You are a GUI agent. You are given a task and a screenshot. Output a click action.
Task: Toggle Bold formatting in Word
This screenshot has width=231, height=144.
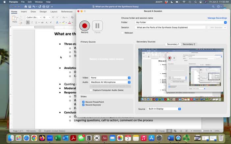(x=28, y=22)
